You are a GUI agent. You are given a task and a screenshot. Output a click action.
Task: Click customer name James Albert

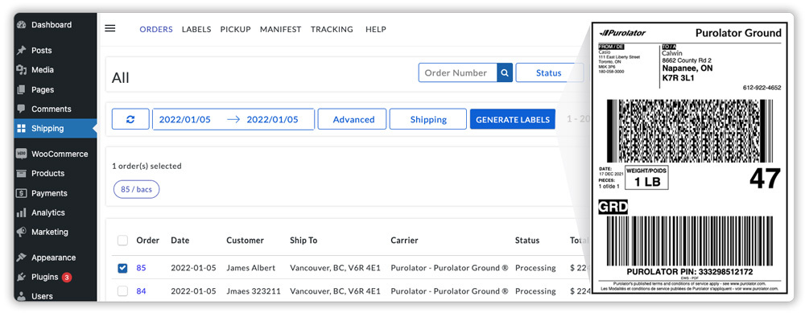251,268
